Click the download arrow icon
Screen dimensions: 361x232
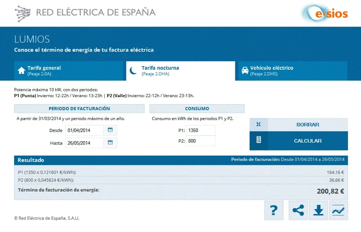click(318, 210)
